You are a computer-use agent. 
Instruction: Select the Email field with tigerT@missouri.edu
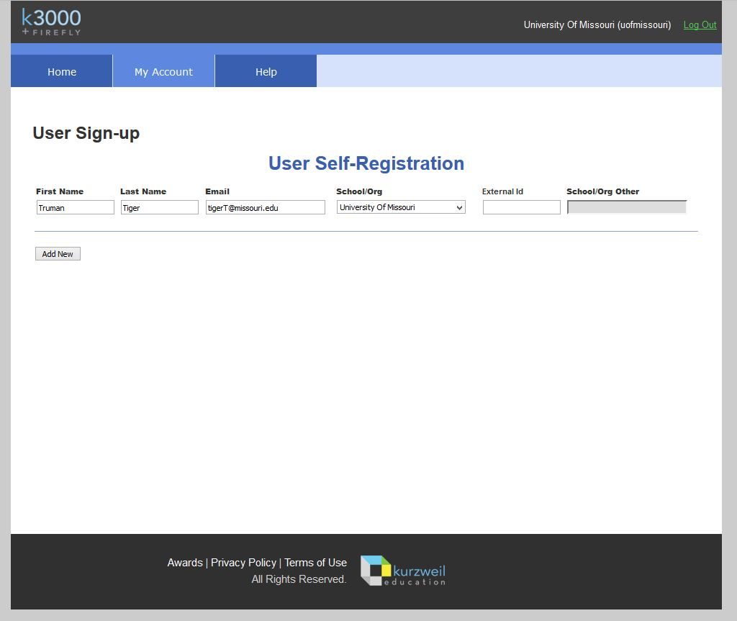[x=265, y=207]
